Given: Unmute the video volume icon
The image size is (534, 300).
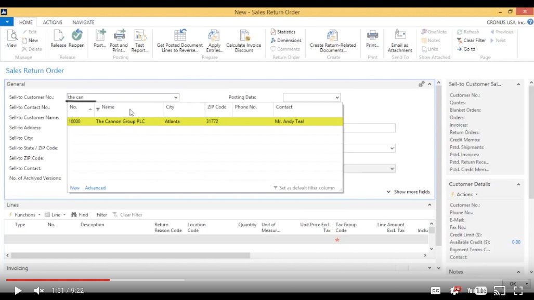Looking at the screenshot, I should [x=39, y=291].
